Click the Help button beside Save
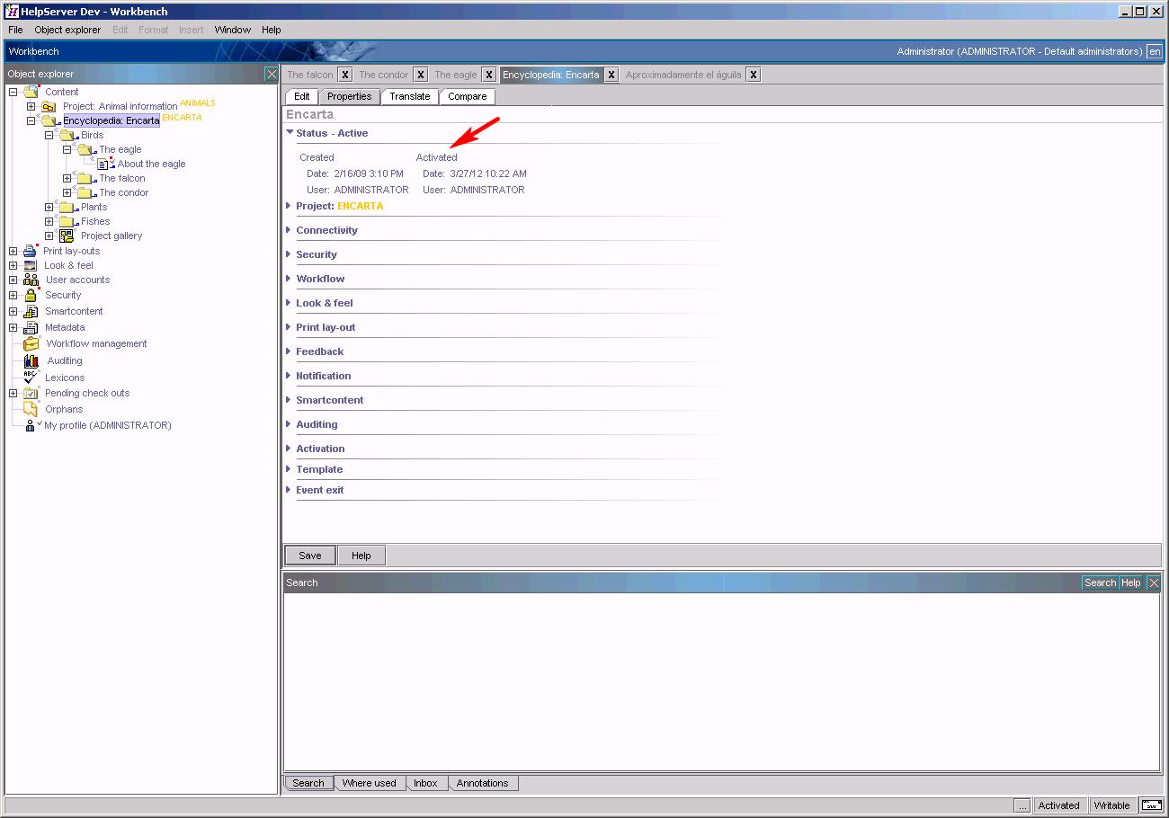Image resolution: width=1169 pixels, height=818 pixels. (x=361, y=556)
